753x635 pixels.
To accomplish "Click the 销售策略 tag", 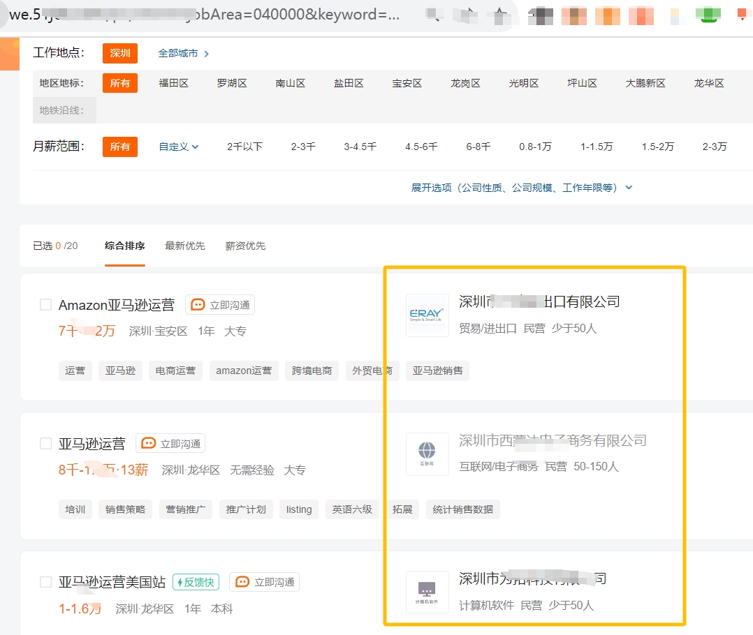I will click(x=125, y=509).
